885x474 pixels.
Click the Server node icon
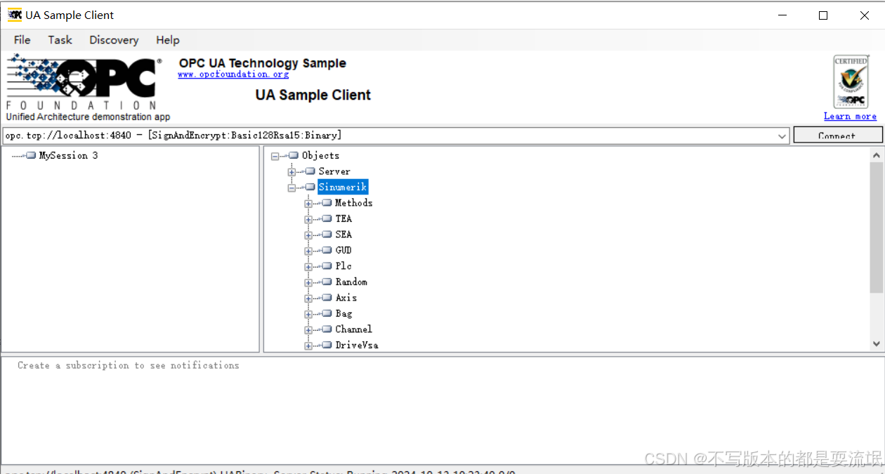[x=310, y=171]
